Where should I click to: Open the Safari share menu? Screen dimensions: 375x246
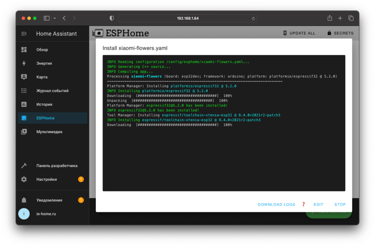click(330, 18)
